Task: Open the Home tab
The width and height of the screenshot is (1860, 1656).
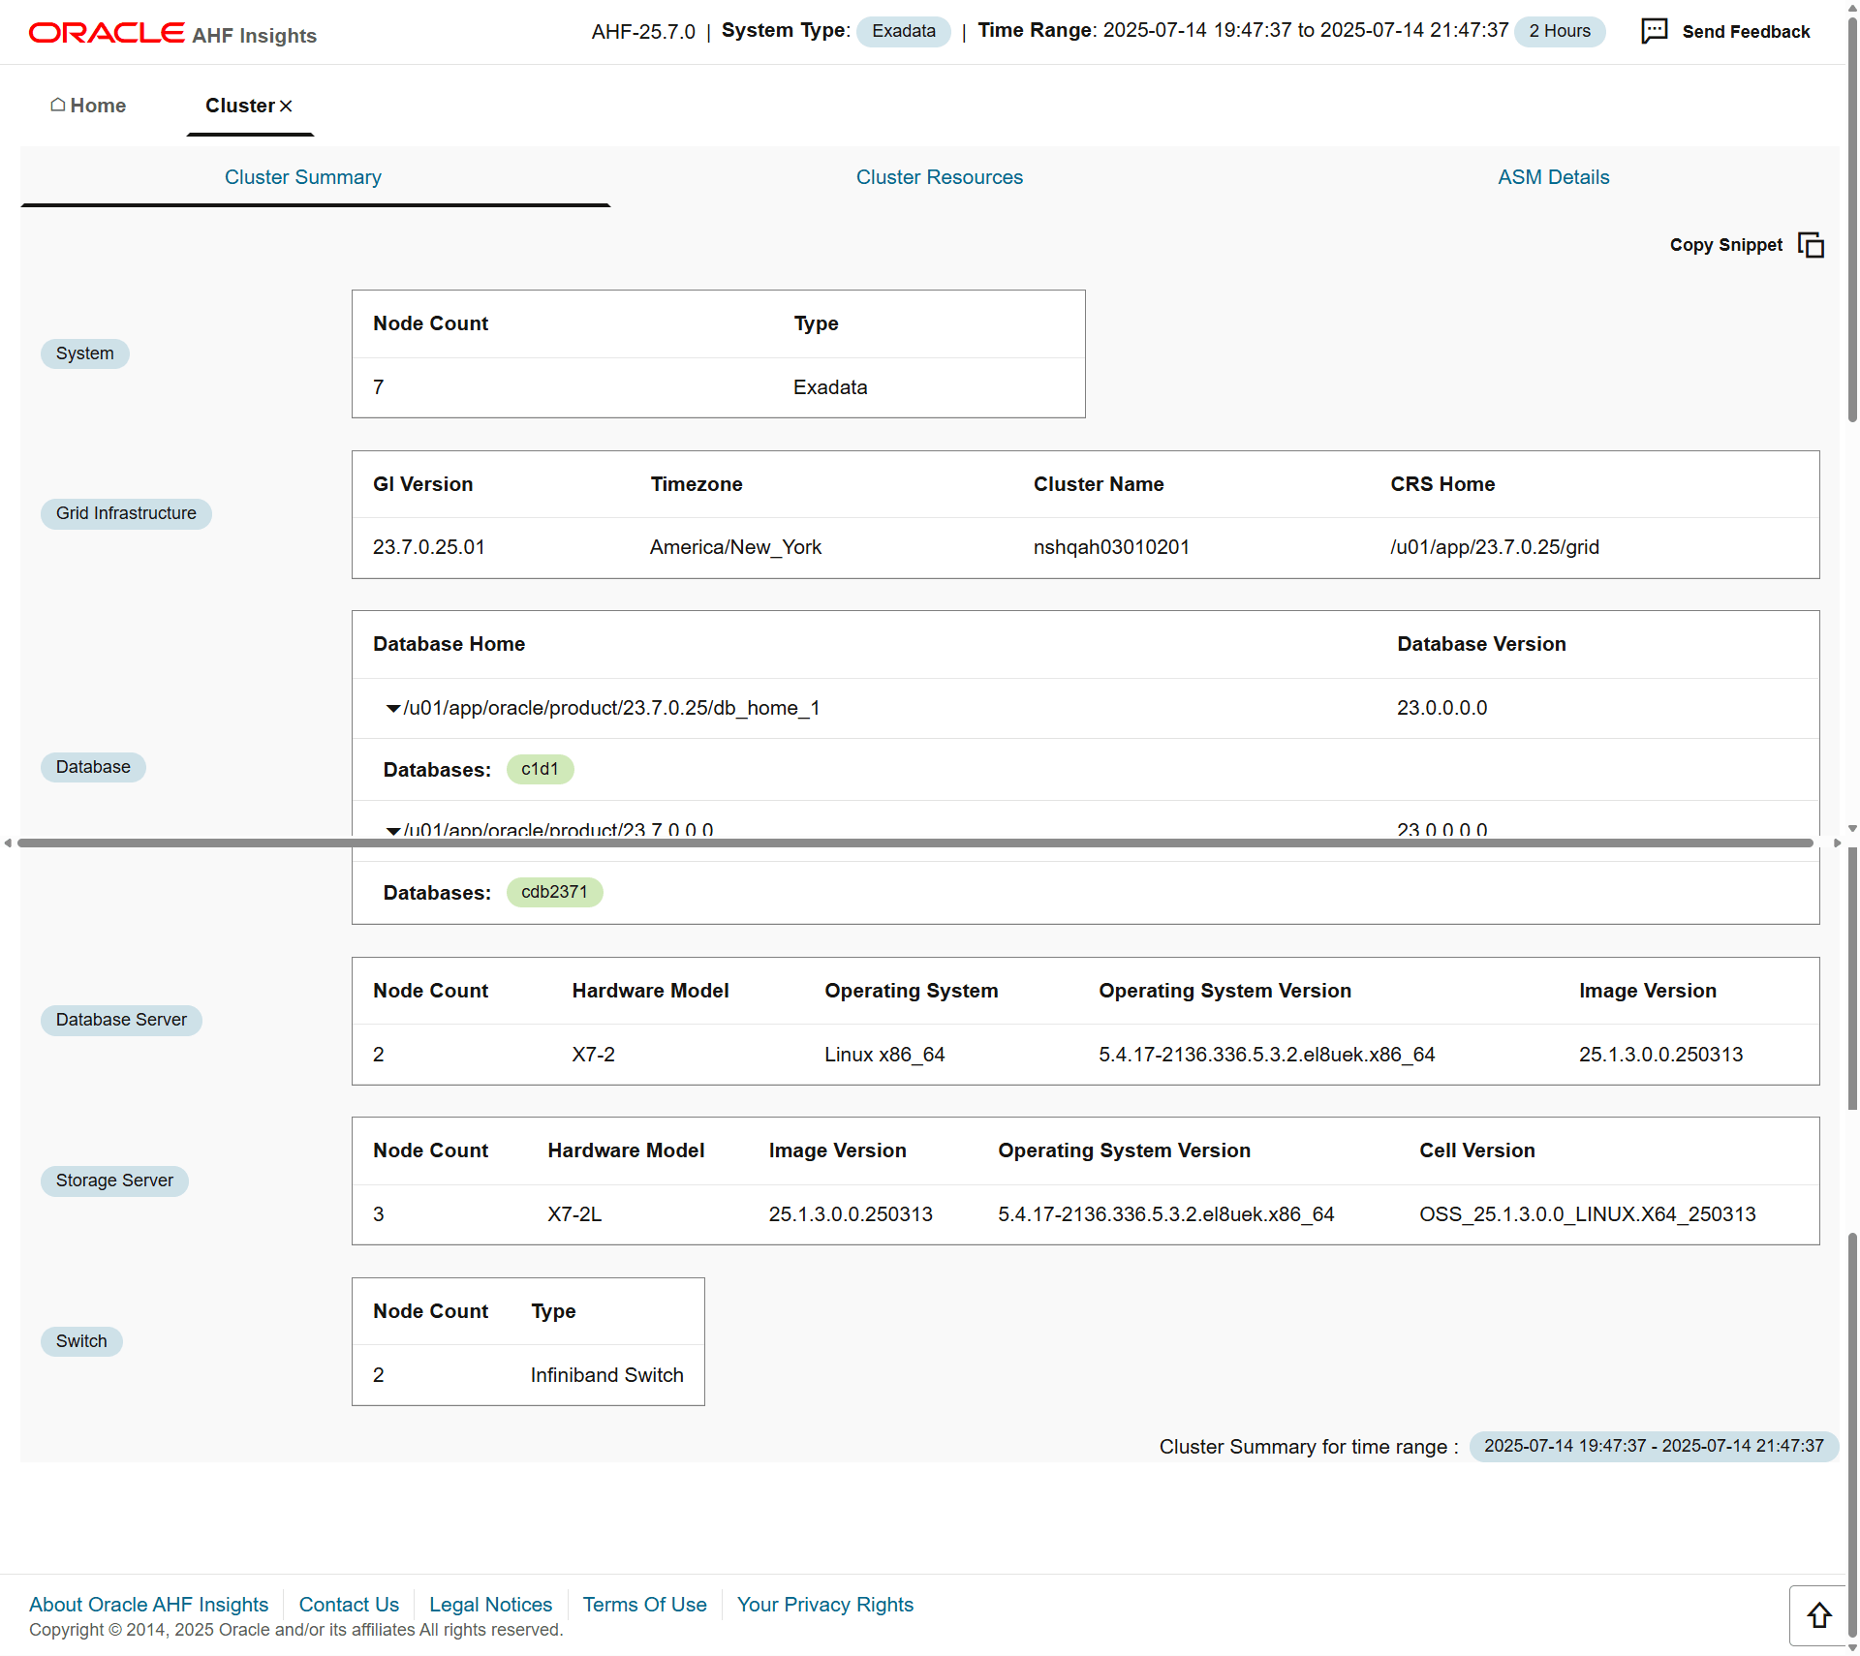Action: coord(88,106)
